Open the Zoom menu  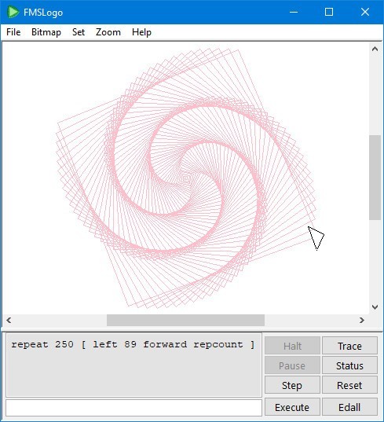click(x=108, y=32)
